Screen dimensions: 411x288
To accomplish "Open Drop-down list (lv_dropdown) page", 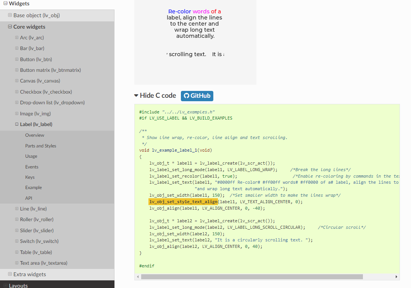I will pyautogui.click(x=52, y=102).
